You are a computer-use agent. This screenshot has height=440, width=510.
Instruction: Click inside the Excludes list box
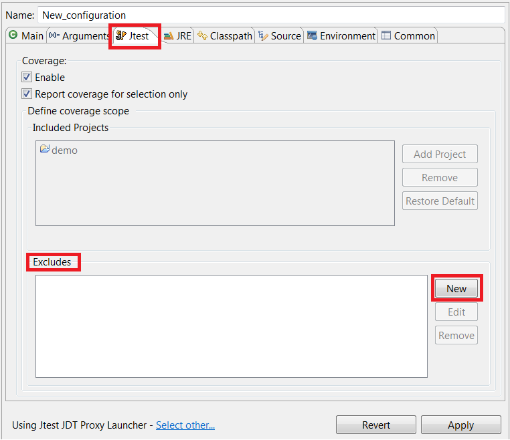tap(232, 326)
